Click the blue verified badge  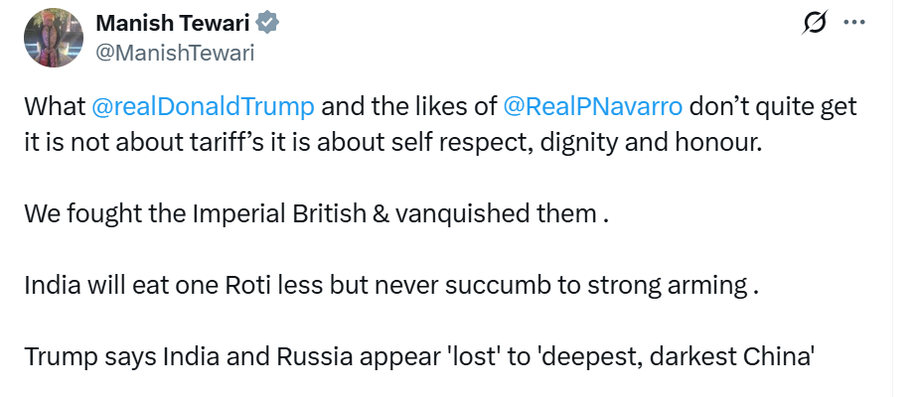(268, 23)
